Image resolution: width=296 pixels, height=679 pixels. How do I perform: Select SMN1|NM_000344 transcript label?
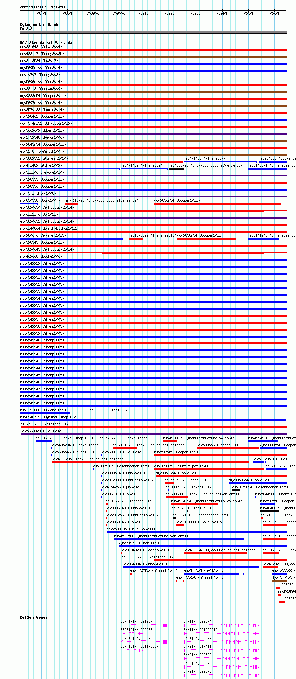(x=198, y=638)
